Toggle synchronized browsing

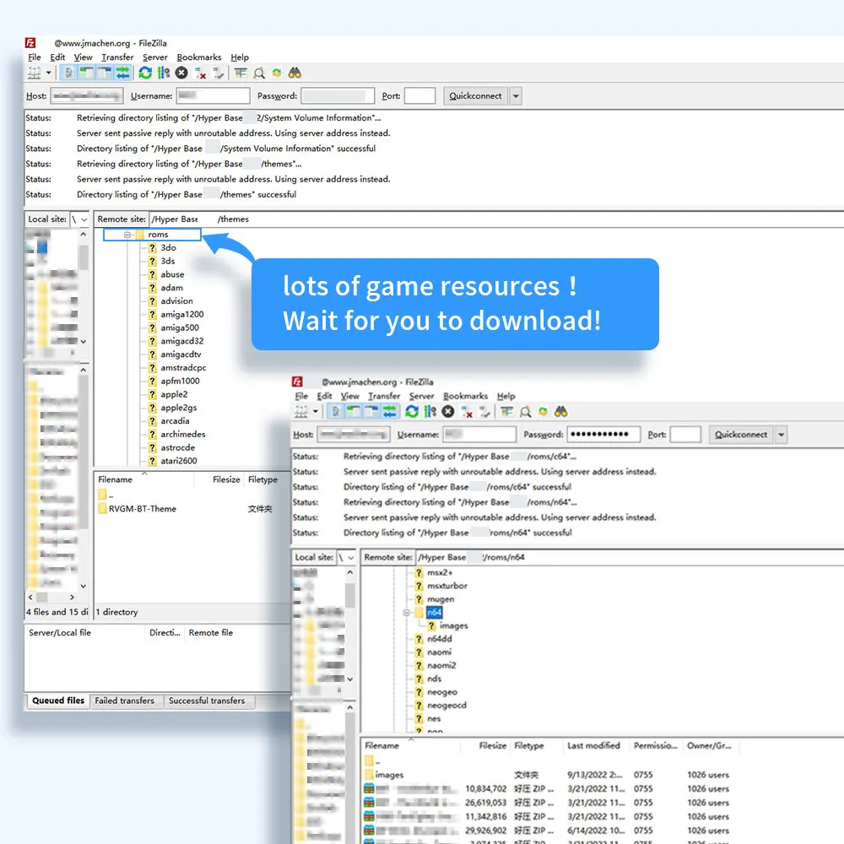point(277,72)
